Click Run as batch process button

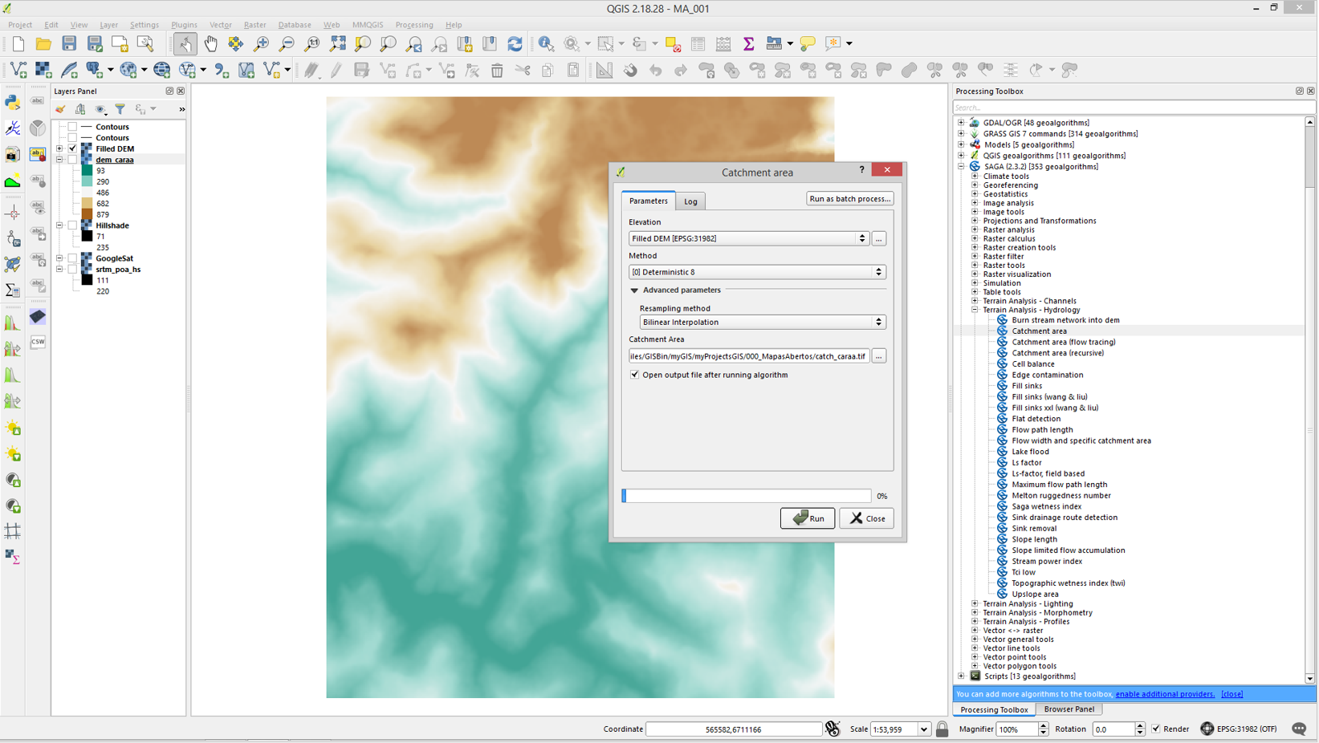pyautogui.click(x=849, y=199)
